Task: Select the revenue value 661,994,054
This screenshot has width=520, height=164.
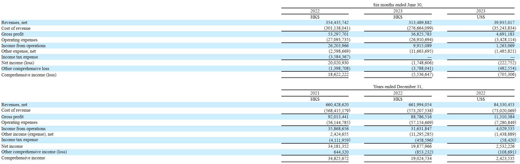Action: click(x=420, y=105)
